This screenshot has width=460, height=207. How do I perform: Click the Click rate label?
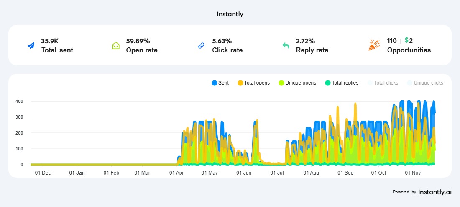point(227,50)
